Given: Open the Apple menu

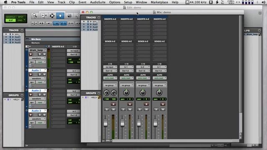Looking at the screenshot, I should tap(5, 2).
